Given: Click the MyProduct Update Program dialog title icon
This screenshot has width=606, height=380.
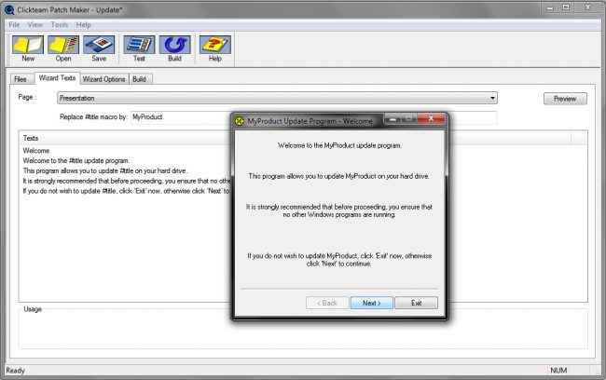Looking at the screenshot, I should click(x=239, y=121).
